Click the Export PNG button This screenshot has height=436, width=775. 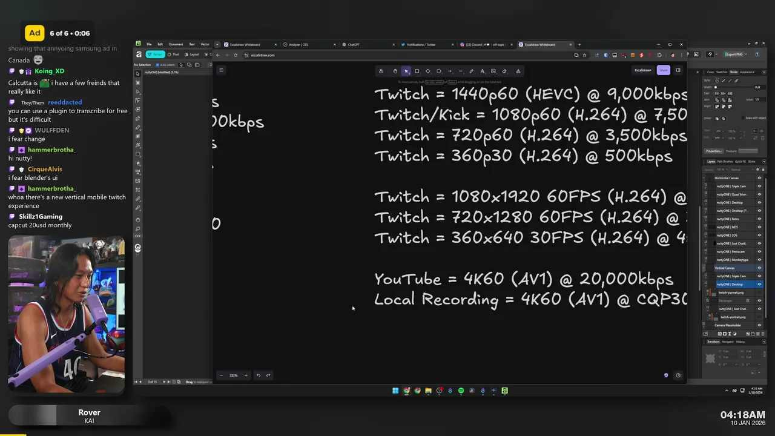pos(734,54)
